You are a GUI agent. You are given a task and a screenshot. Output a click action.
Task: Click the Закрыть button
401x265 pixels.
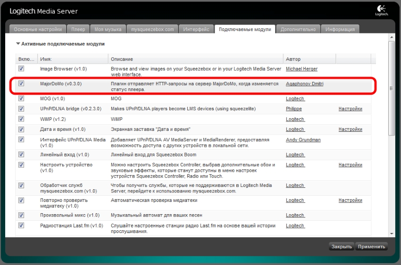(342, 247)
